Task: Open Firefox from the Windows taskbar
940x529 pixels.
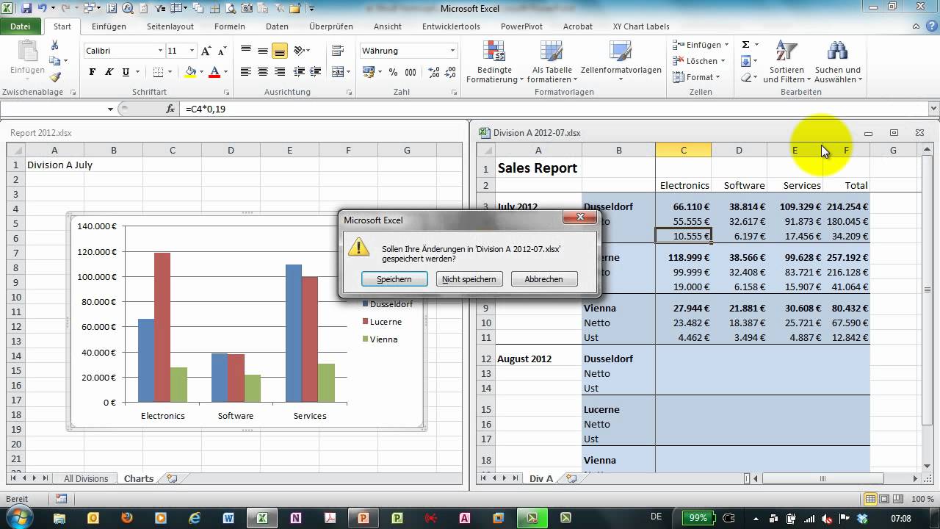Action: coord(126,517)
